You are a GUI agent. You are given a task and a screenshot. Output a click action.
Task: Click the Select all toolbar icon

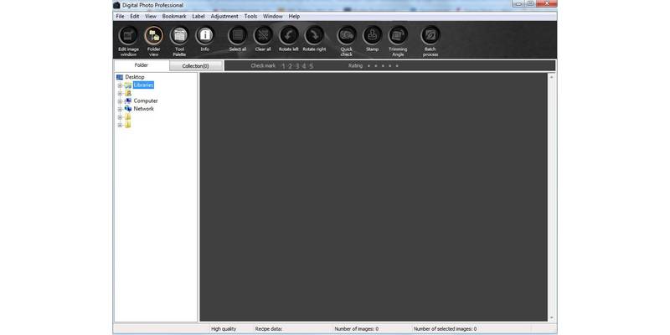[x=238, y=36]
